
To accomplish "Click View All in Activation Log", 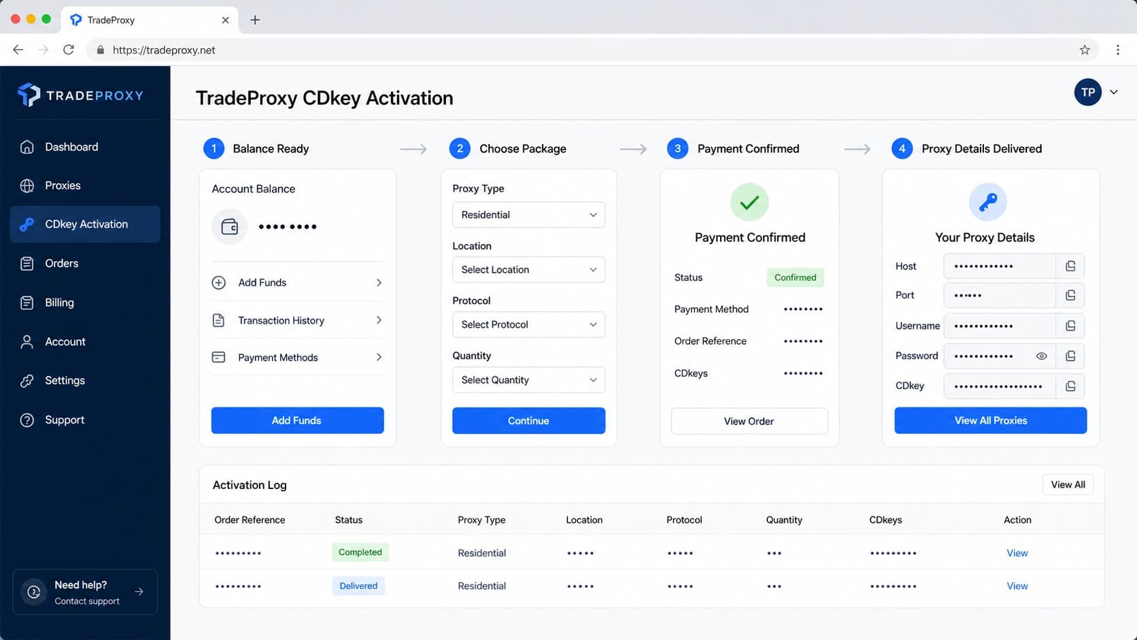I will click(x=1068, y=484).
